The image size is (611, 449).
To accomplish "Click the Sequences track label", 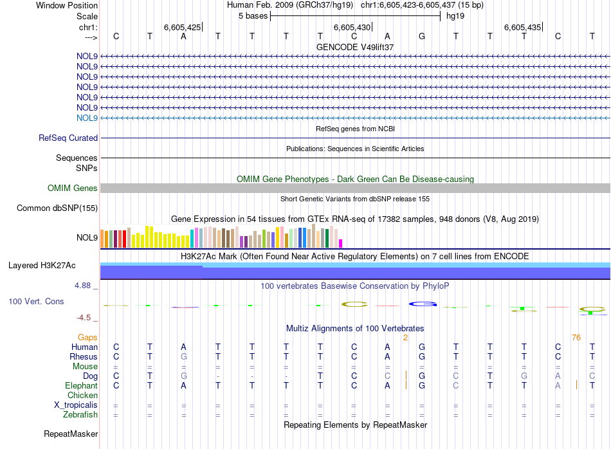I will [x=77, y=158].
